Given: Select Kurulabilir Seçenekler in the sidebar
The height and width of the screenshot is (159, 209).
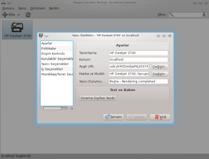Looking at the screenshot, I should (57, 59).
